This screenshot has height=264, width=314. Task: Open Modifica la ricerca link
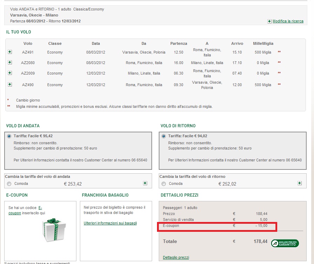[288, 21]
